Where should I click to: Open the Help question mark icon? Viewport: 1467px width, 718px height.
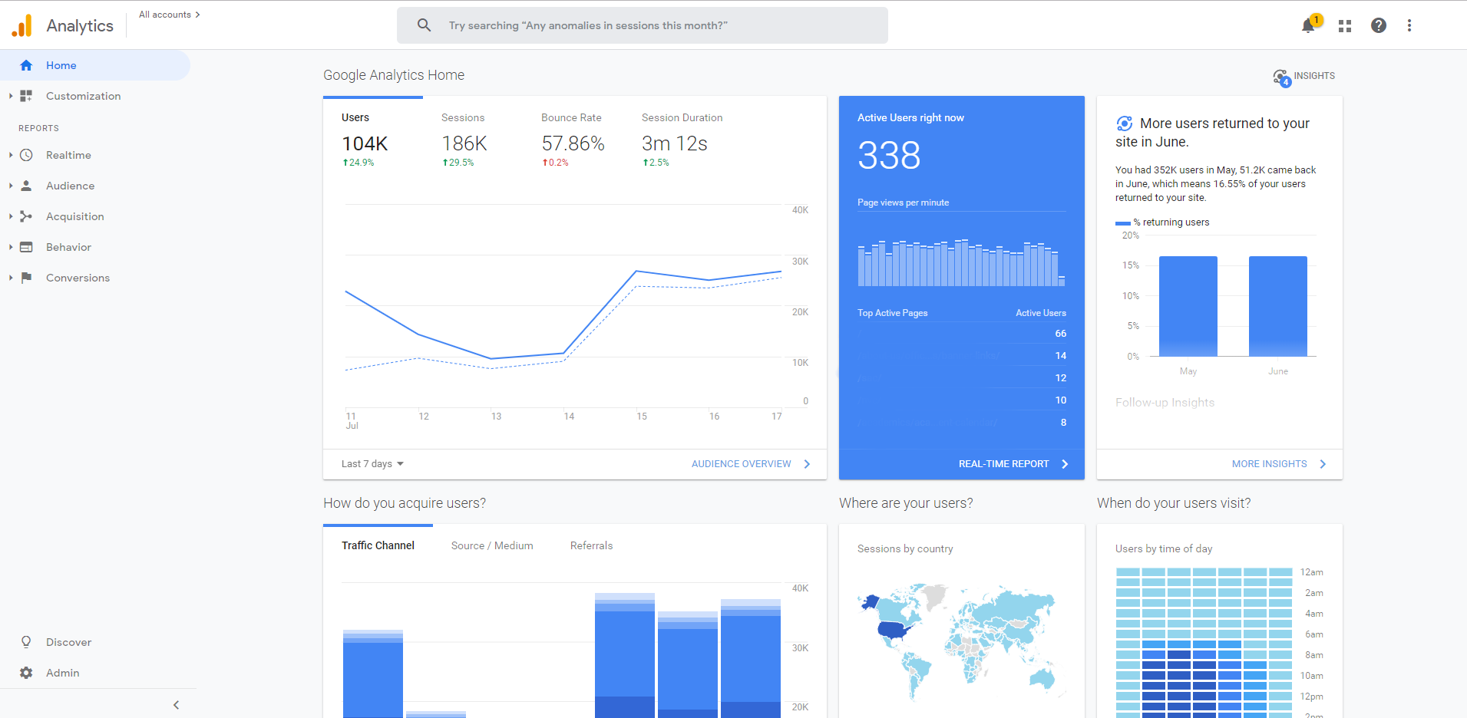click(x=1379, y=25)
